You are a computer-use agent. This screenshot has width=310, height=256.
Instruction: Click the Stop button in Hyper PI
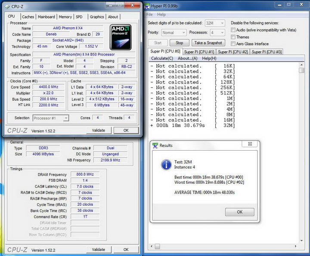[x=179, y=43]
